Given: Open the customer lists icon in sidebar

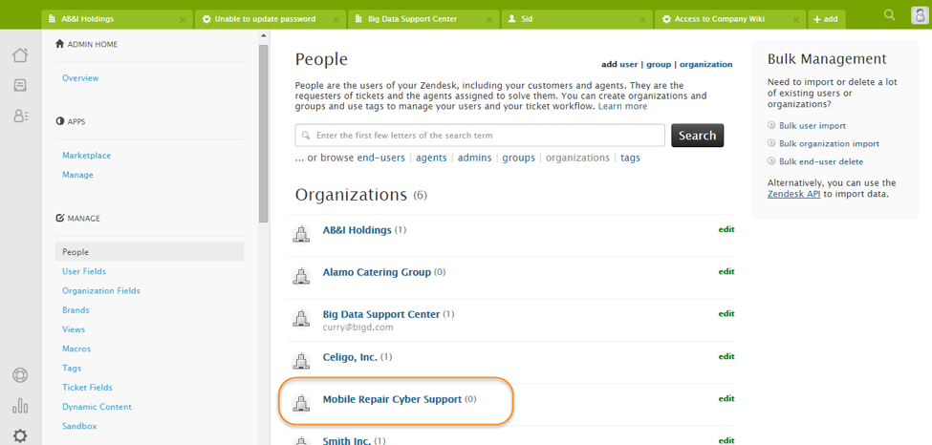Looking at the screenshot, I should pyautogui.click(x=20, y=116).
